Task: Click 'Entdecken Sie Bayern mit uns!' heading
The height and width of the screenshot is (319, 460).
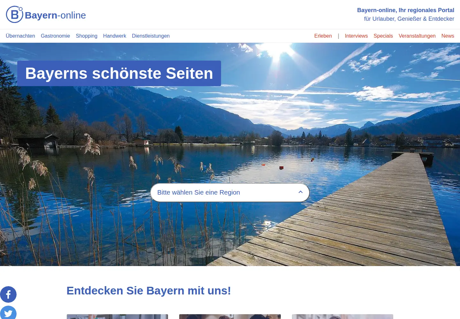Action: point(149,291)
